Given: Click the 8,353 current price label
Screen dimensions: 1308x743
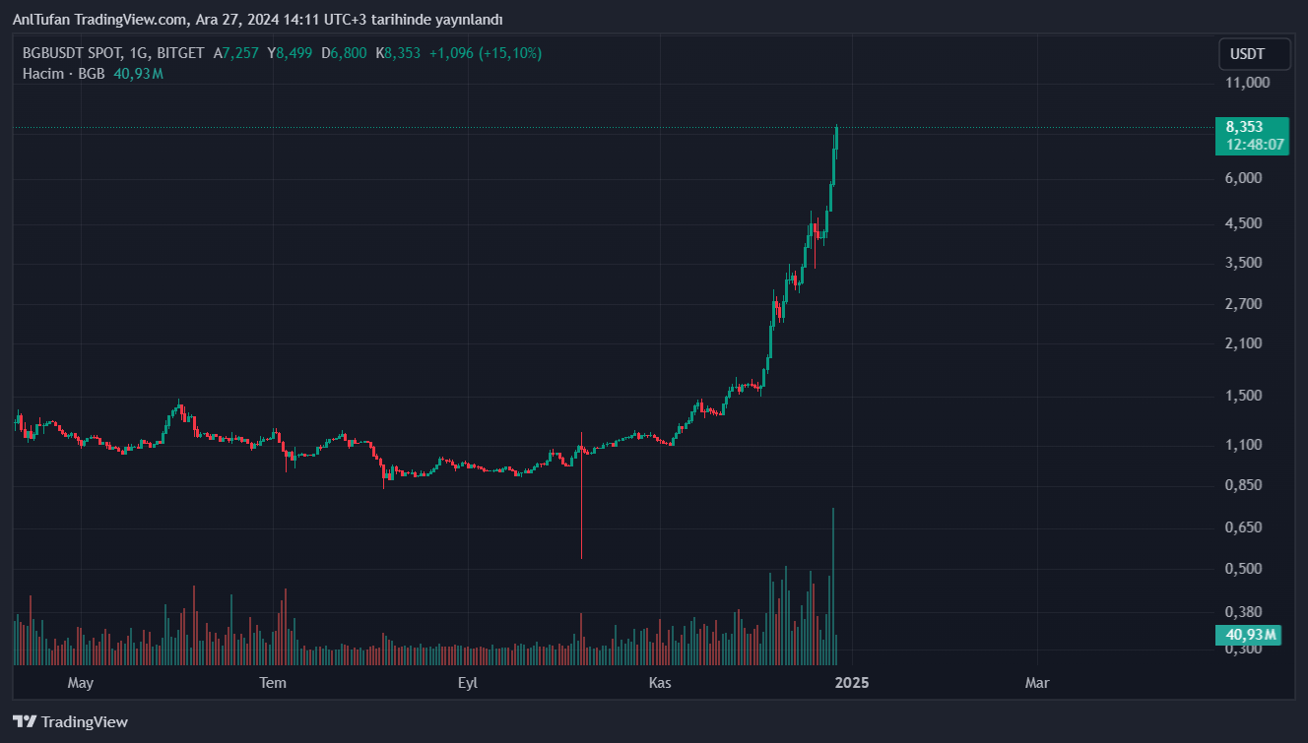Looking at the screenshot, I should click(1245, 127).
